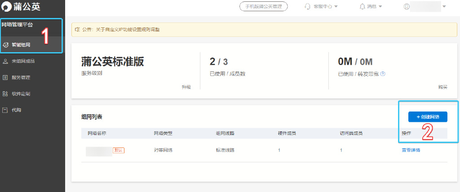Click the 对等网络 cell
460x192 pixels.
(163, 150)
